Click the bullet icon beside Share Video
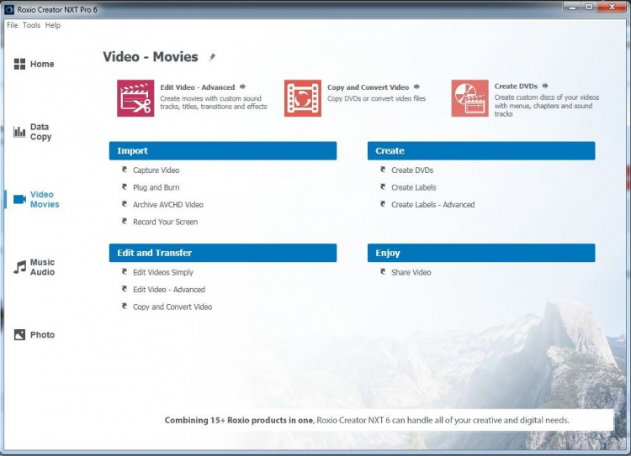 pos(383,272)
